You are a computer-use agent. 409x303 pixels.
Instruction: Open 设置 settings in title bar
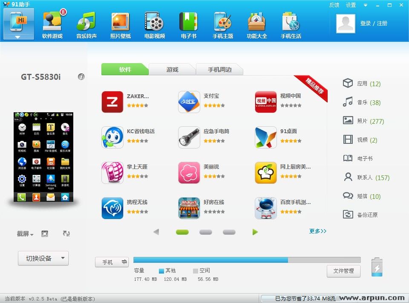point(351,5)
